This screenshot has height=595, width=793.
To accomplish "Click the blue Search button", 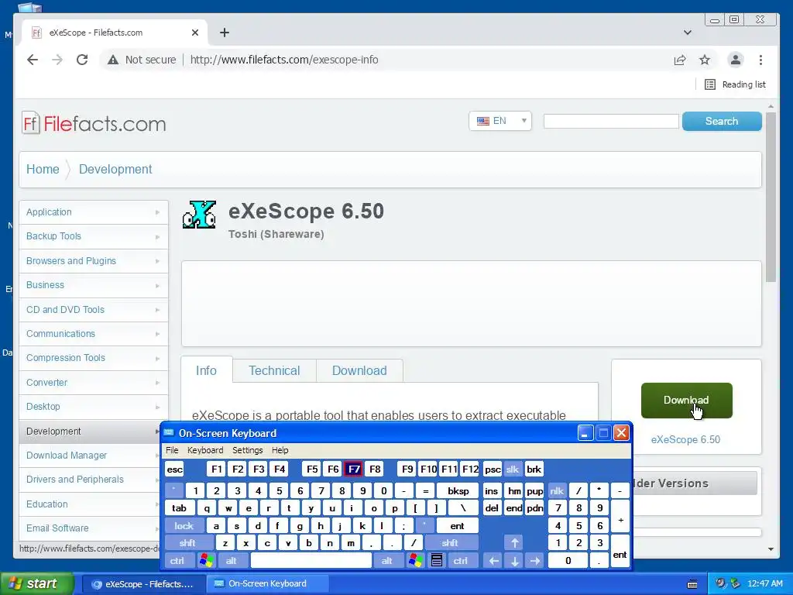I will click(x=722, y=121).
